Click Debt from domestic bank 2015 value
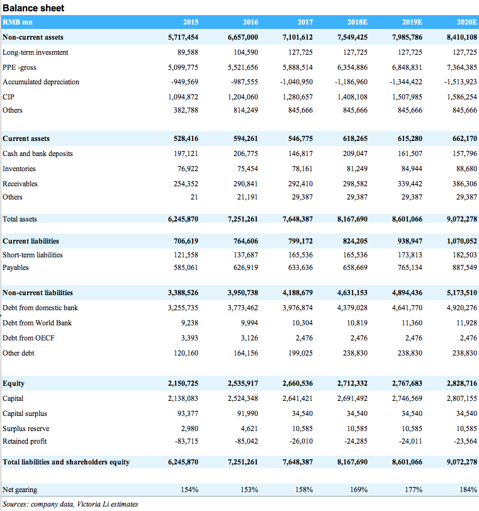Image resolution: width=479 pixels, height=511 pixels. (183, 308)
